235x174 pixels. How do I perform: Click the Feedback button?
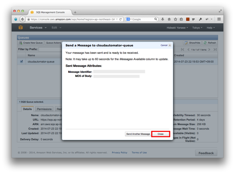tap(206, 153)
